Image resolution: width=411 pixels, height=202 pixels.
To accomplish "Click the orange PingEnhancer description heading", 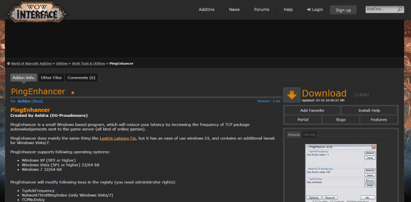I will point(30,110).
